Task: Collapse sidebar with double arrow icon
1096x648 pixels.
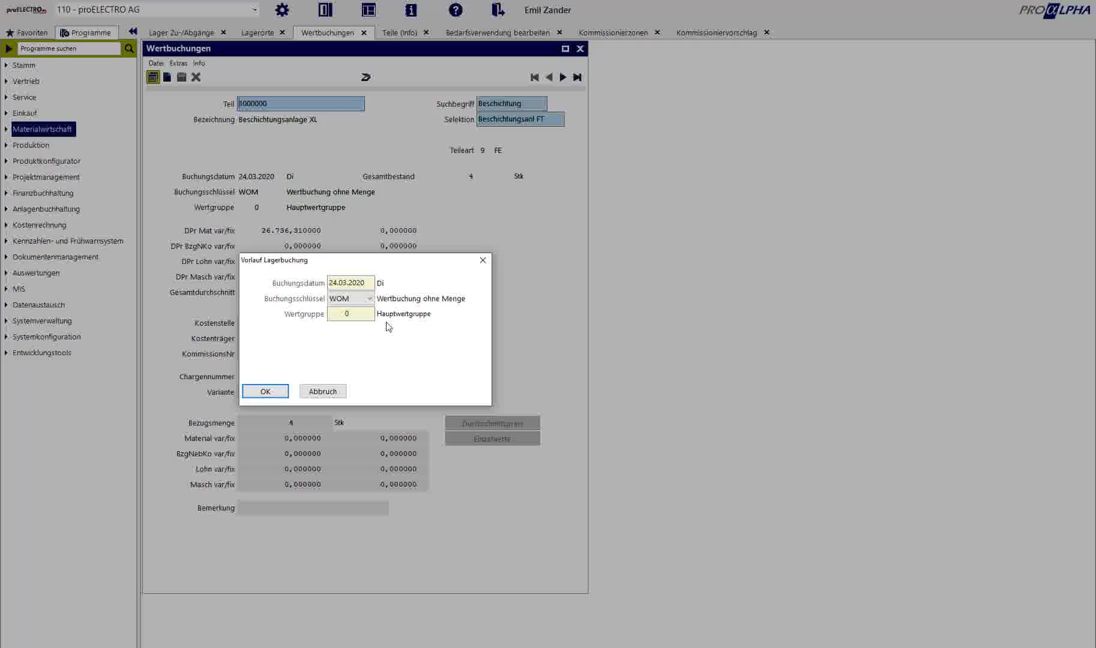Action: coord(133,32)
